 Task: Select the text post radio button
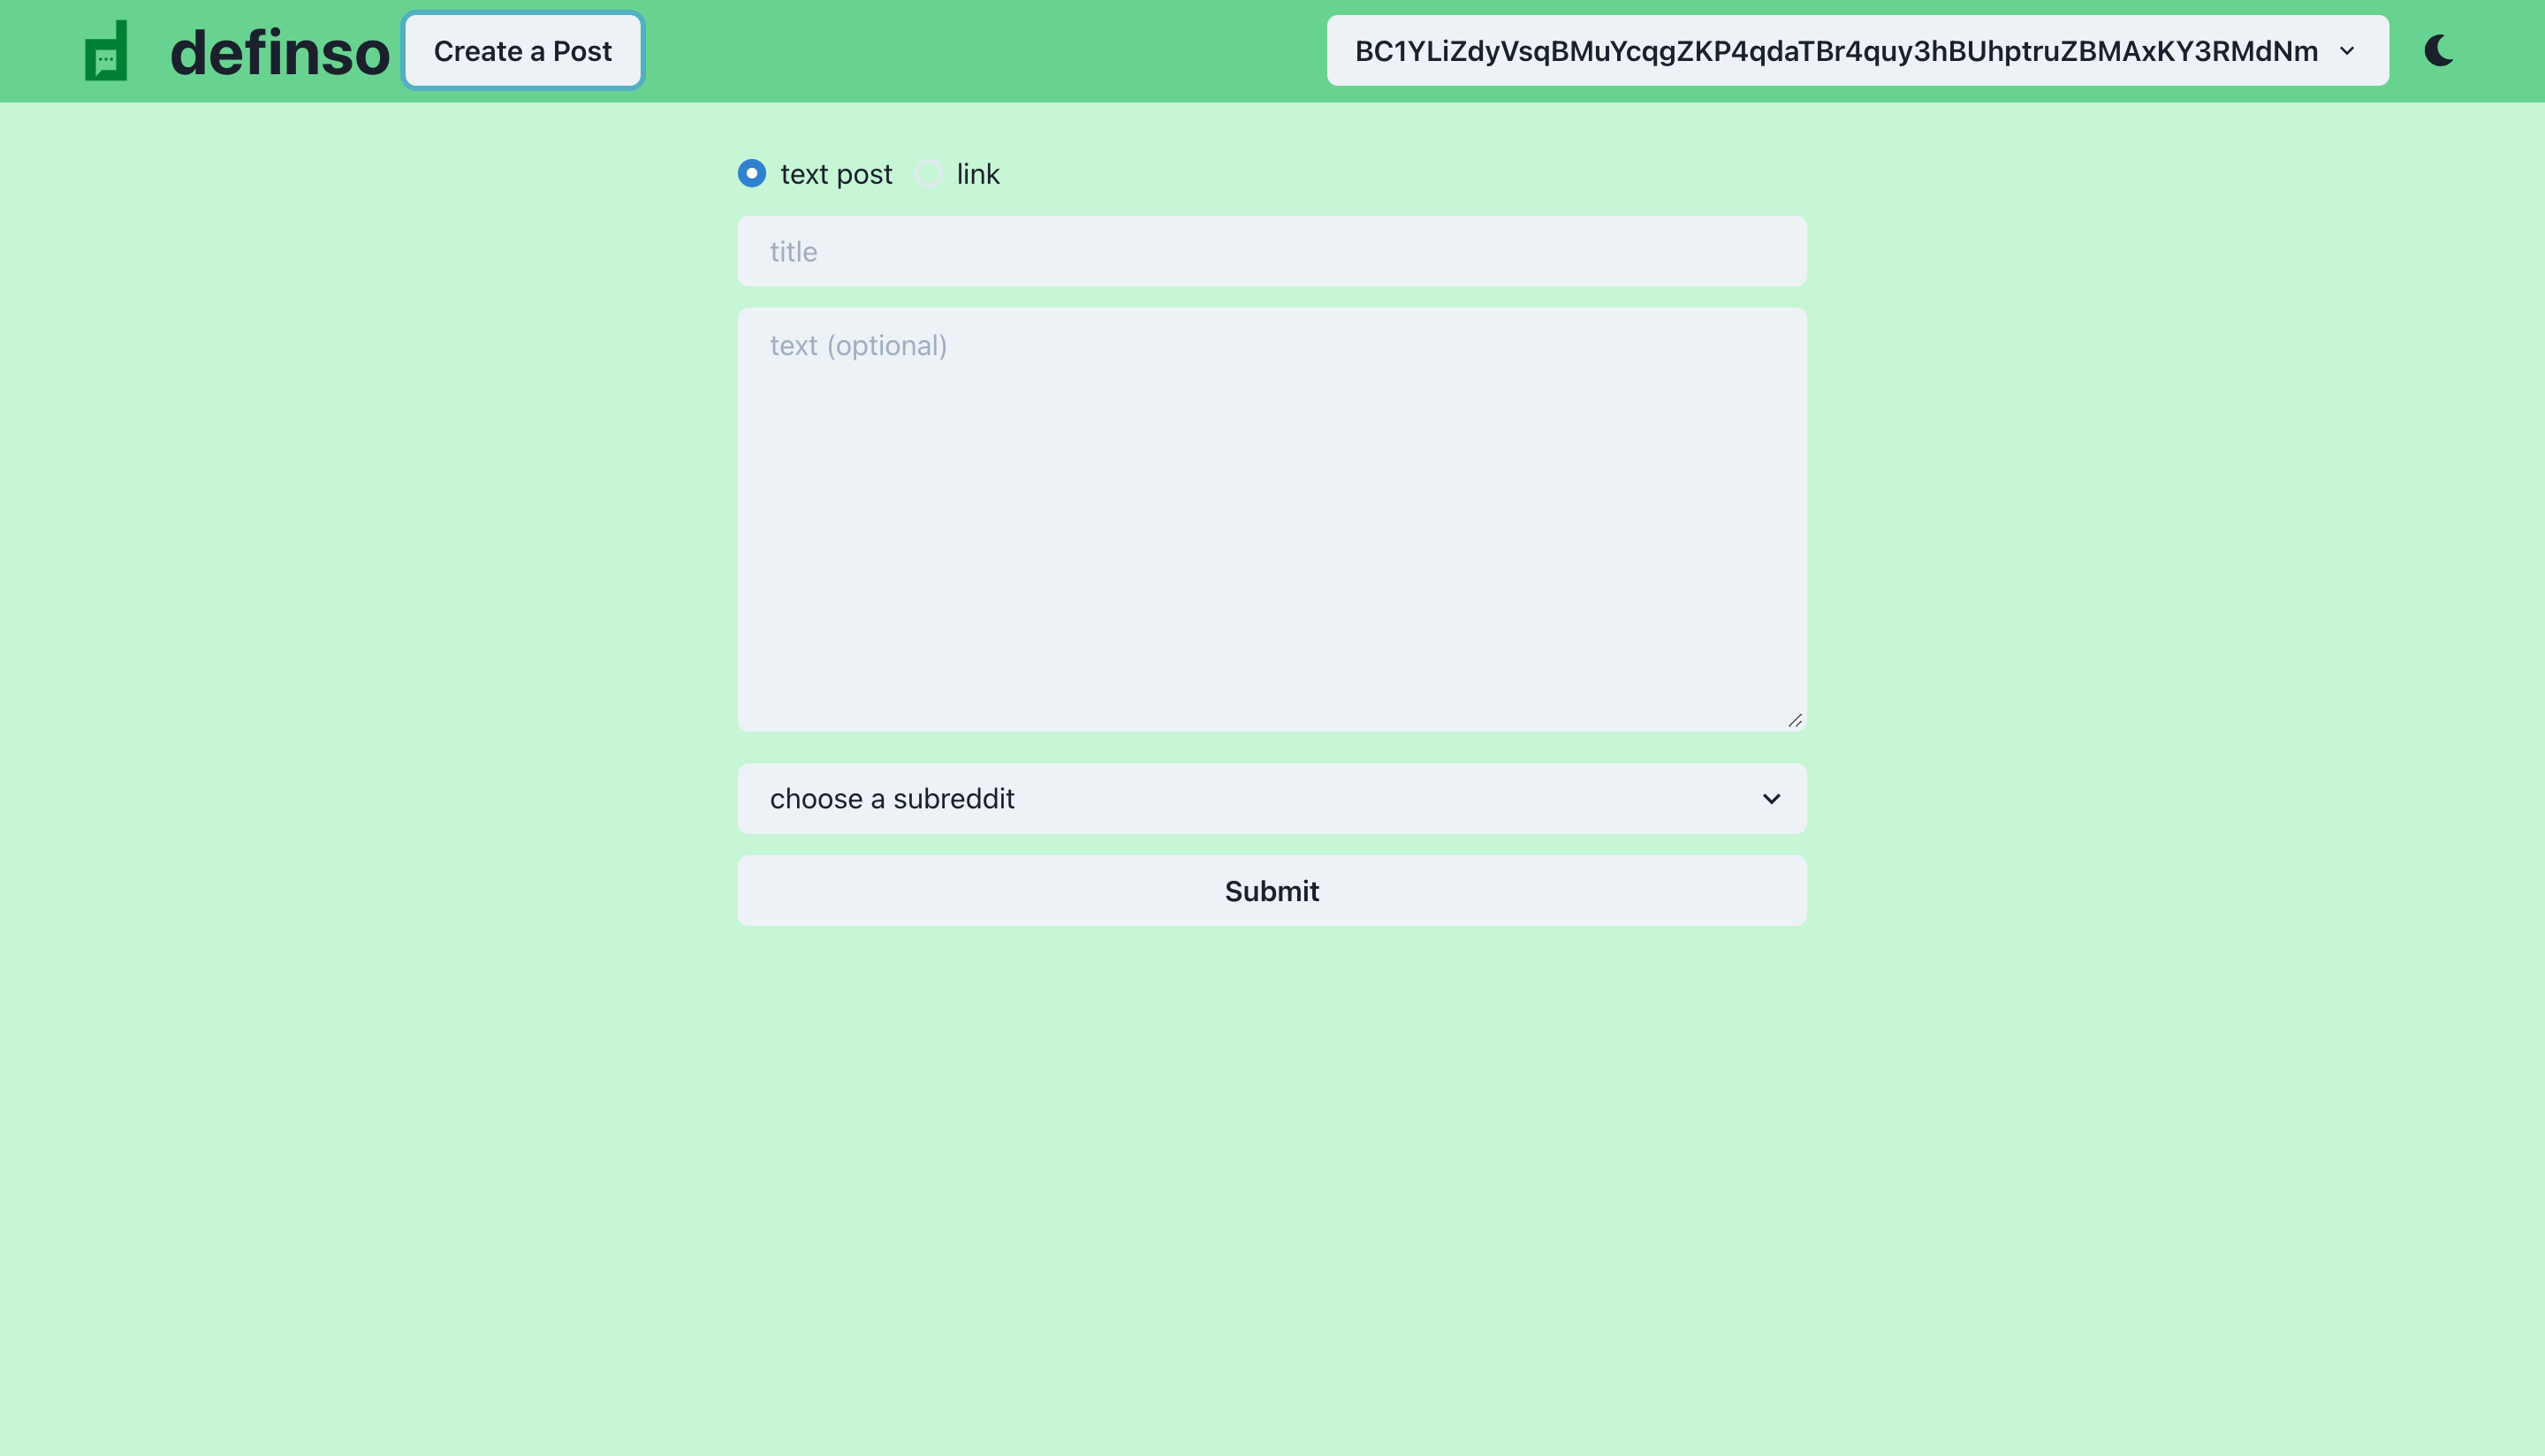[x=752, y=174]
